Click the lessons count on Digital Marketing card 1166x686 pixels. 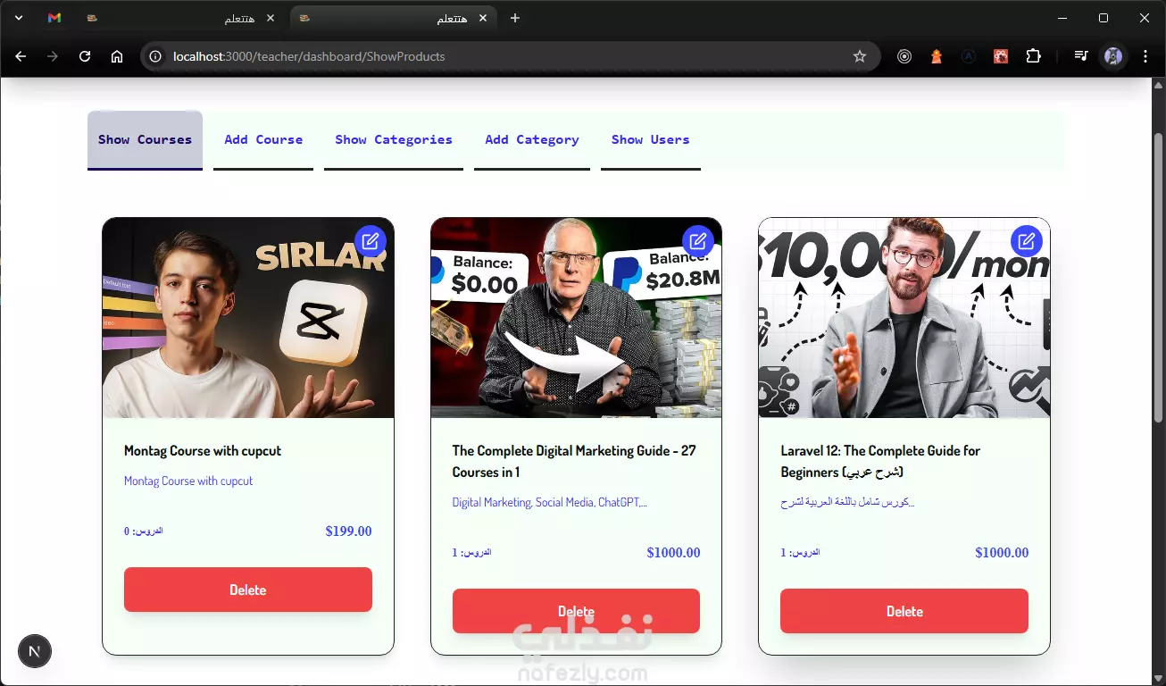pyautogui.click(x=471, y=553)
